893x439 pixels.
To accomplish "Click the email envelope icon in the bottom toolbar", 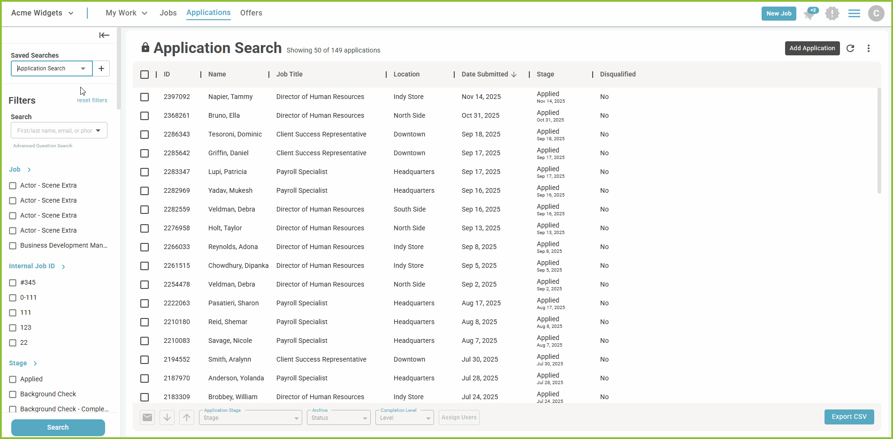I will (147, 417).
